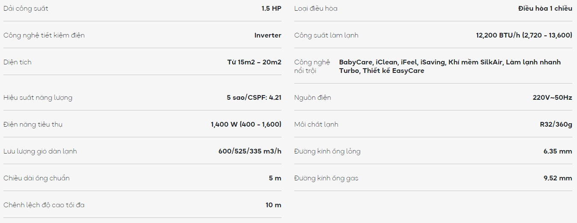Click the "5 sao/CSPF: 4.21" energy rating

coord(254,98)
